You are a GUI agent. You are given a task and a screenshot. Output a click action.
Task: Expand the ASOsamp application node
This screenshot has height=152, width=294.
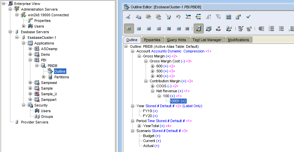click(x=30, y=49)
